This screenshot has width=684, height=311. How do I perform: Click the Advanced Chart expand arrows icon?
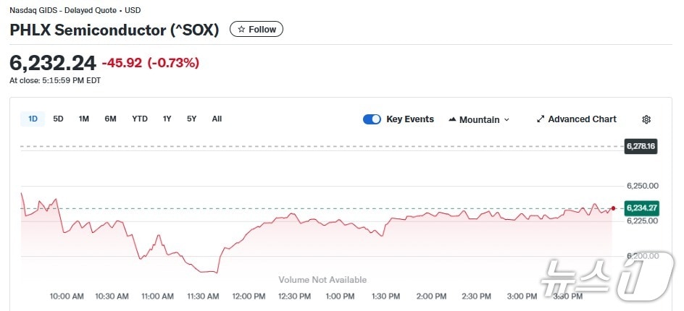[541, 119]
